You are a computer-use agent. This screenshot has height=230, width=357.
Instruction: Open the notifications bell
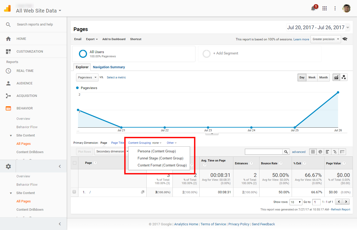click(313, 8)
